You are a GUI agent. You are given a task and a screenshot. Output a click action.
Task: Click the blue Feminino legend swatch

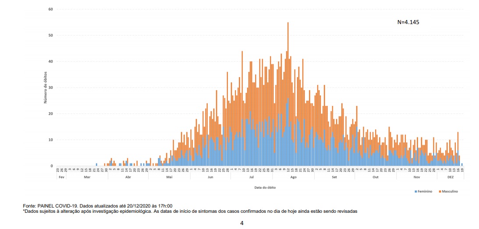click(415, 191)
